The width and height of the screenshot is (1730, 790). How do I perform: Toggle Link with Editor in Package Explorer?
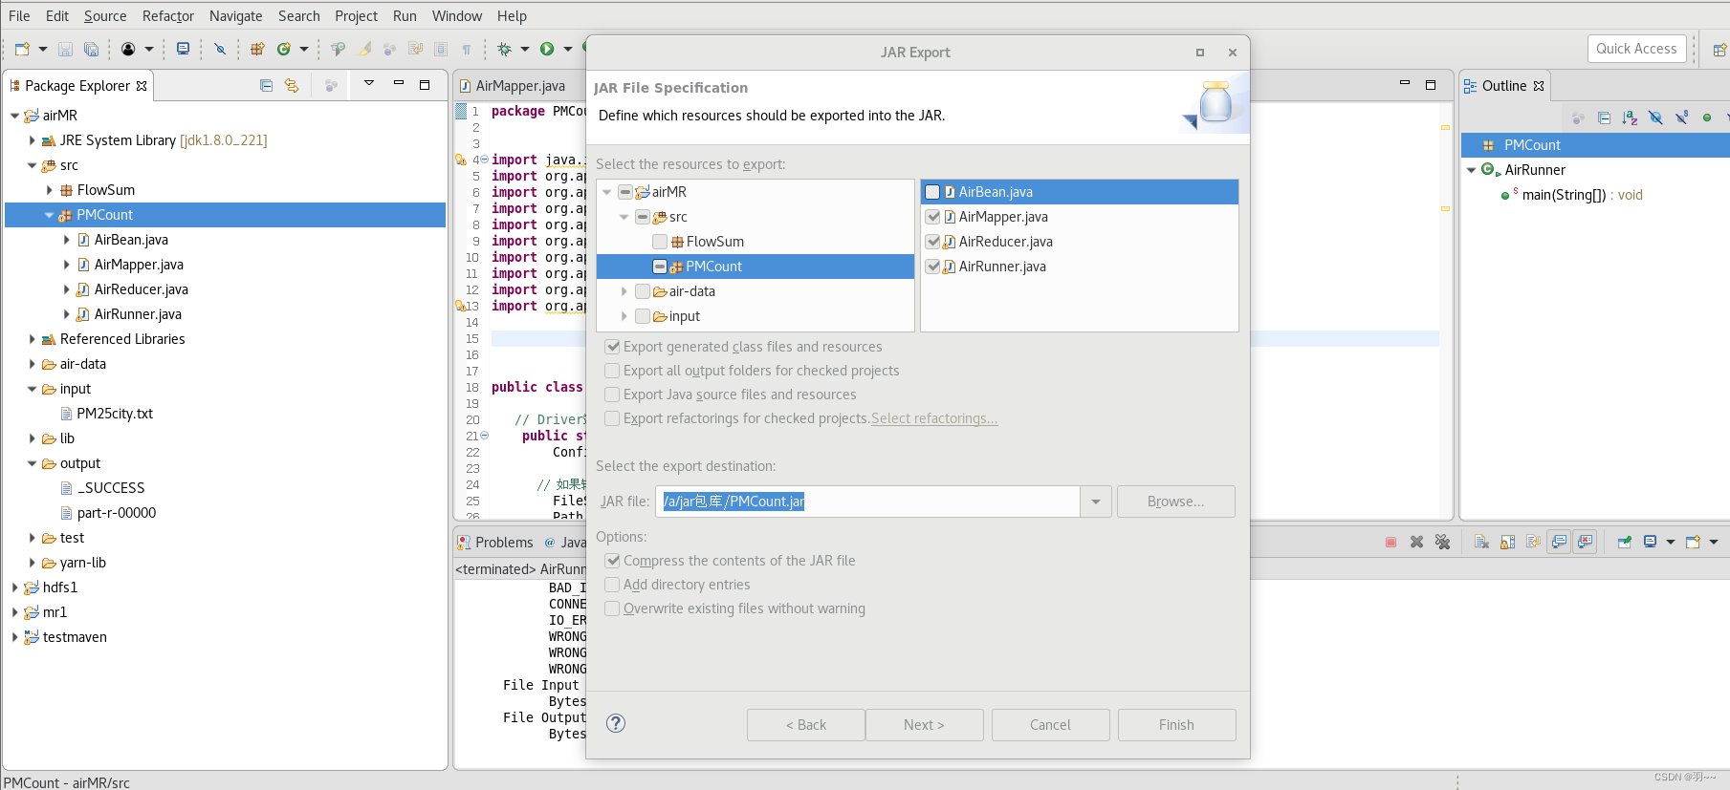292,85
